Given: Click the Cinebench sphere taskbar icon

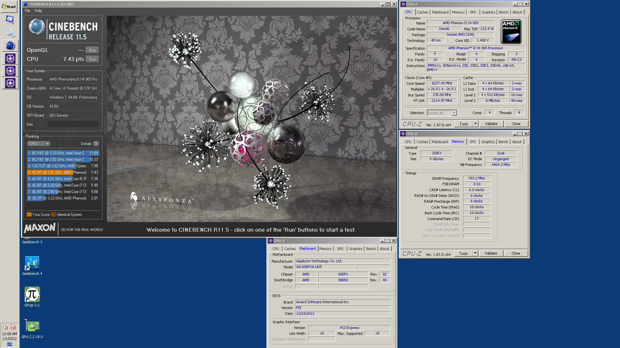Looking at the screenshot, I should pos(10,46).
